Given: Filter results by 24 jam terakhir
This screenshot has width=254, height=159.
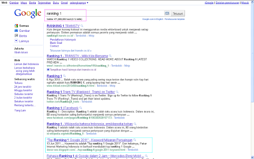Looking at the screenshot, I should (23, 87).
